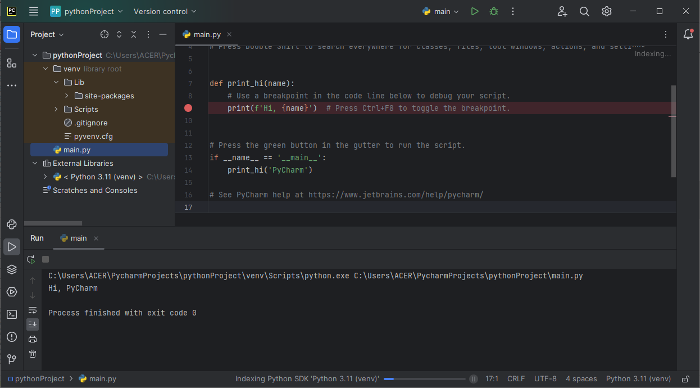Screen dimensions: 700x388
Task: Collapse the Lib folder
Action: [x=56, y=82]
